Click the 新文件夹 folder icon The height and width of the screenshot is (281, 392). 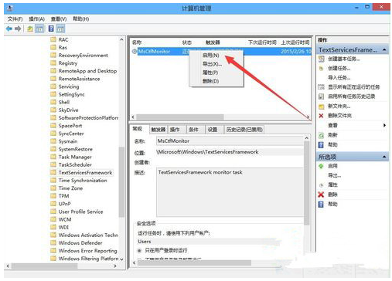click(x=321, y=107)
